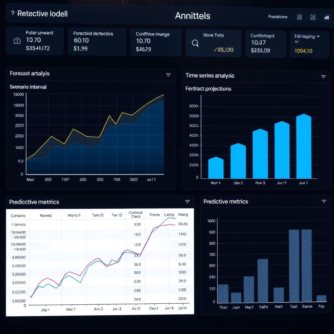Click the Annittels heading button
Viewport: 334px width, 334px height.
pos(192,15)
